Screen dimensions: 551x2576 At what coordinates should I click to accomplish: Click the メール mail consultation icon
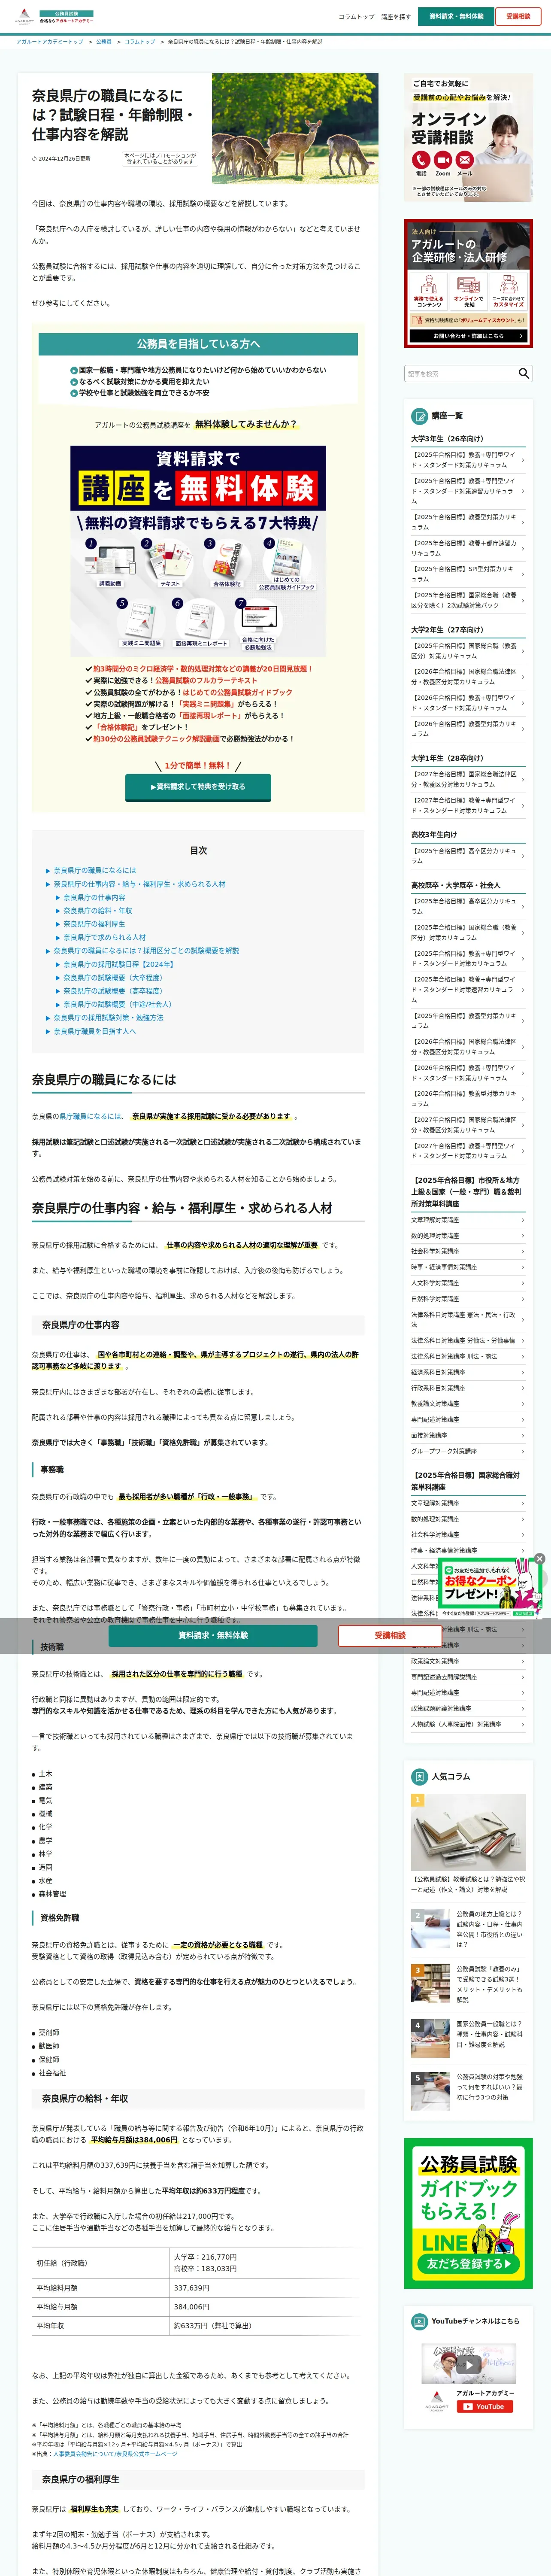click(x=465, y=161)
